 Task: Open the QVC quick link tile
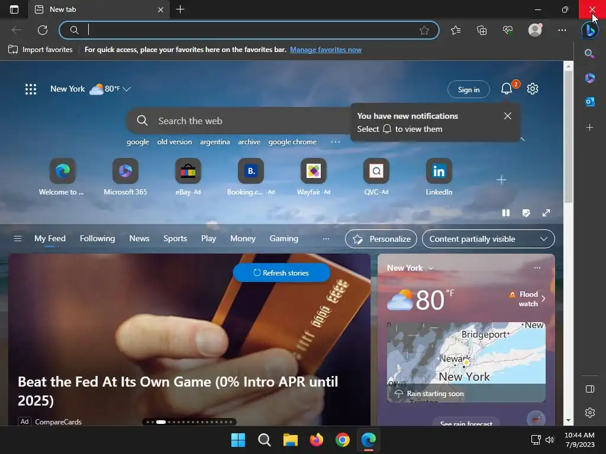pyautogui.click(x=376, y=177)
